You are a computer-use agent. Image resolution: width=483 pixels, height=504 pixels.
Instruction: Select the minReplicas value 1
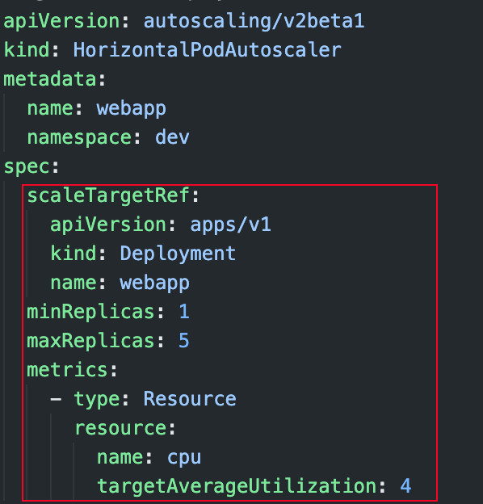pyautogui.click(x=184, y=312)
